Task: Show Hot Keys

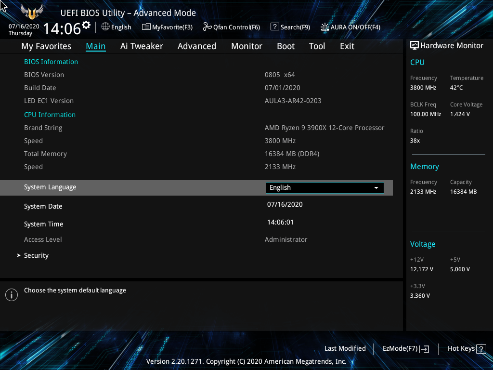Action: click(x=467, y=349)
